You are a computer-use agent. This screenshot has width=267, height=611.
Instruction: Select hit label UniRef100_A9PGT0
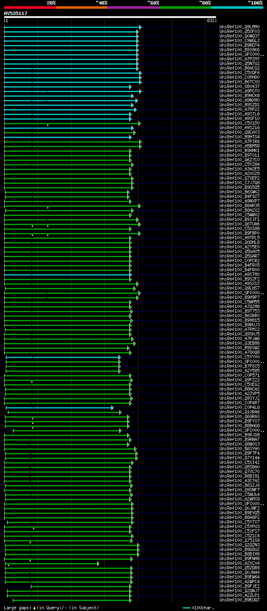(239, 91)
